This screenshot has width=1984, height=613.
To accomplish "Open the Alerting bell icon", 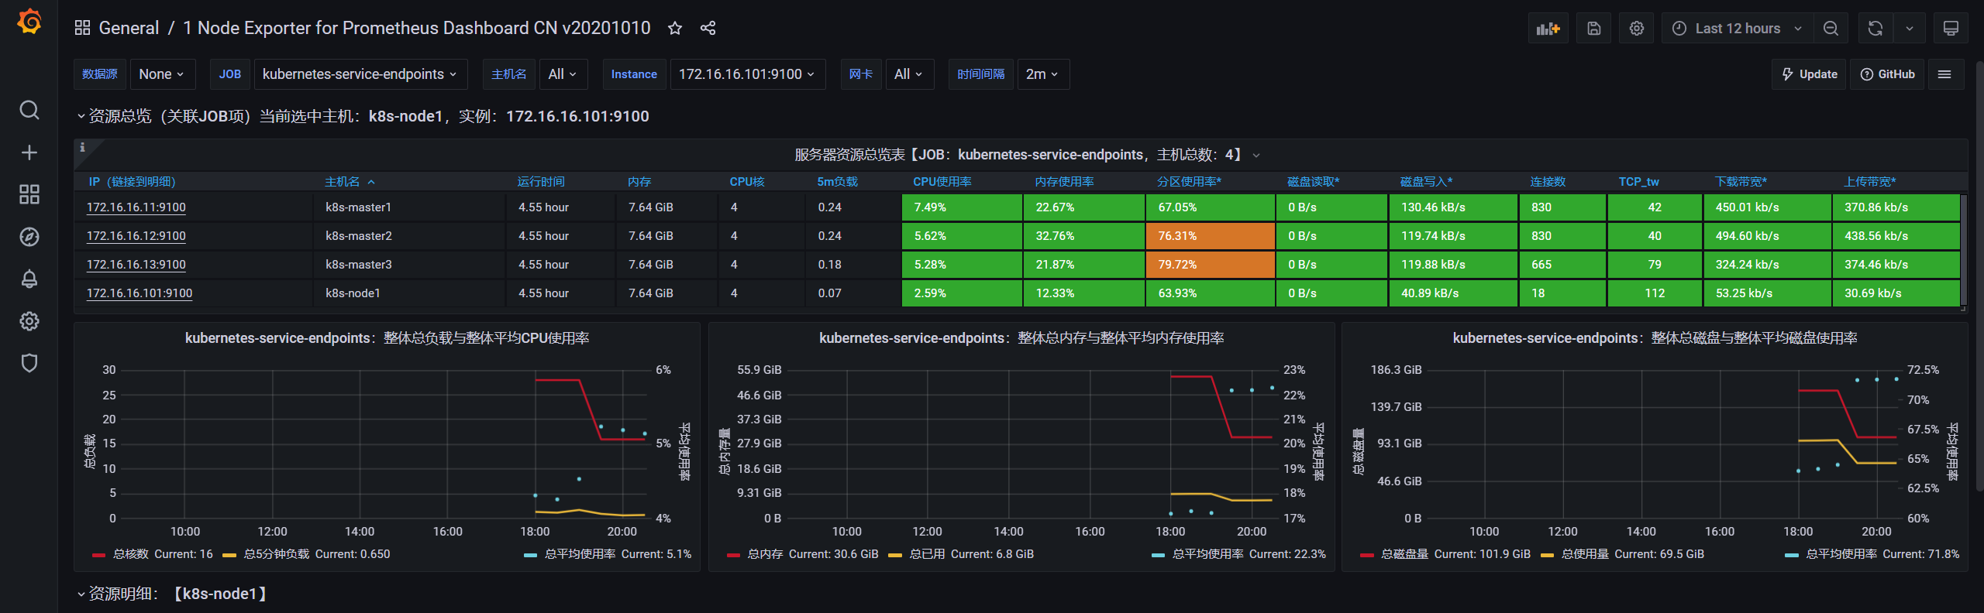I will pos(29,279).
